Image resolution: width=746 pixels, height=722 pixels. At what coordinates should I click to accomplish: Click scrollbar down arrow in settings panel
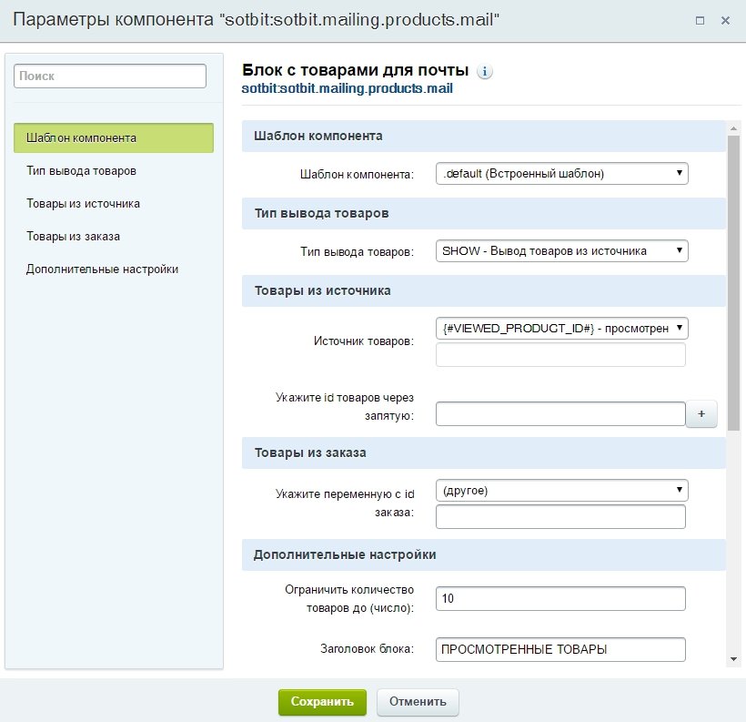pyautogui.click(x=733, y=659)
